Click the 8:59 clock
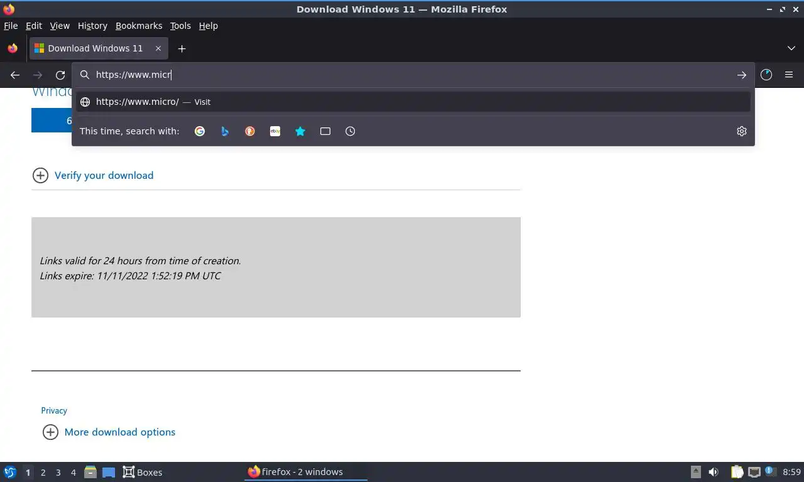The height and width of the screenshot is (482, 804). [x=791, y=472]
